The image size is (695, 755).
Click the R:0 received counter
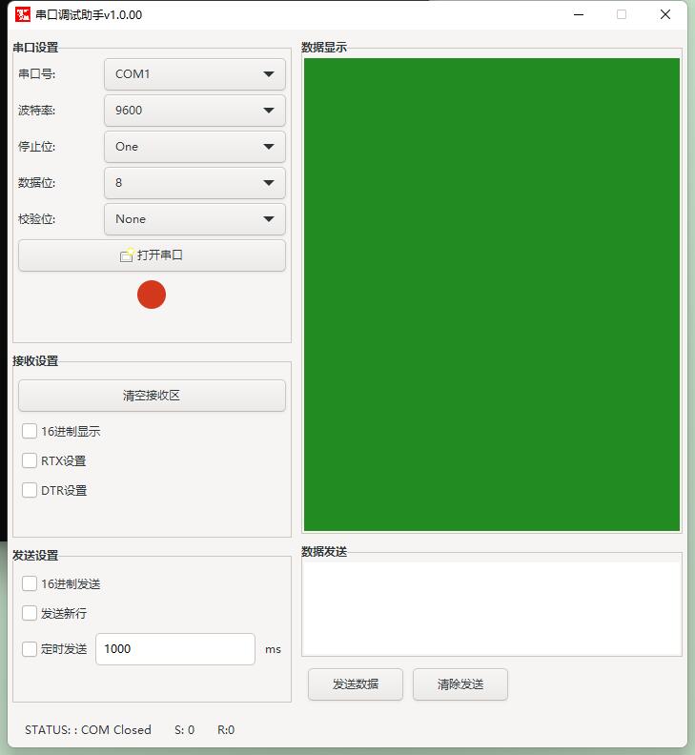[x=226, y=729]
